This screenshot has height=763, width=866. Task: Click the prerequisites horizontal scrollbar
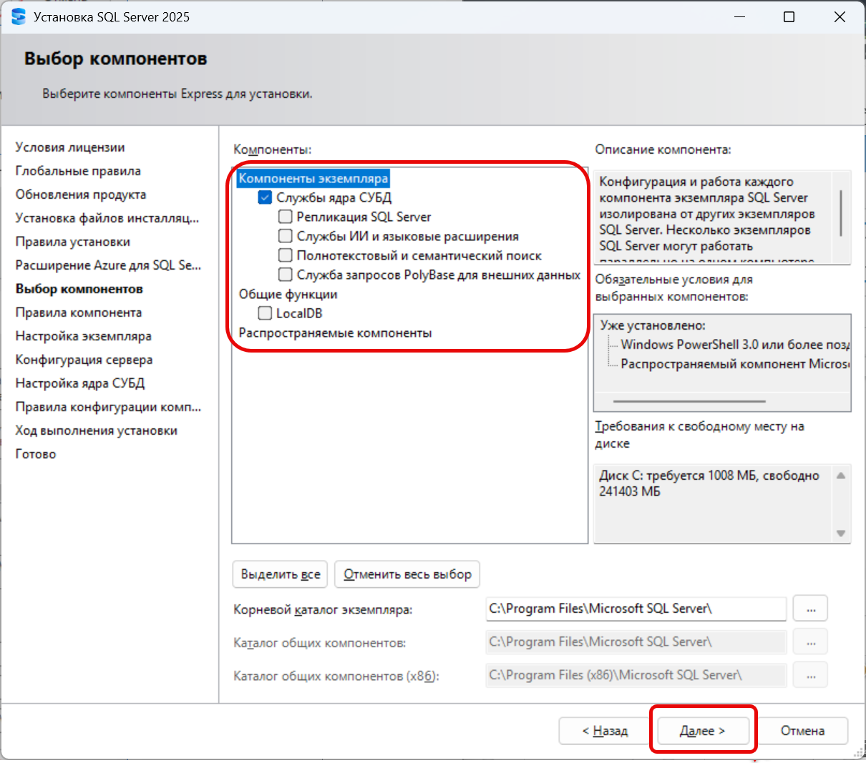pos(690,401)
